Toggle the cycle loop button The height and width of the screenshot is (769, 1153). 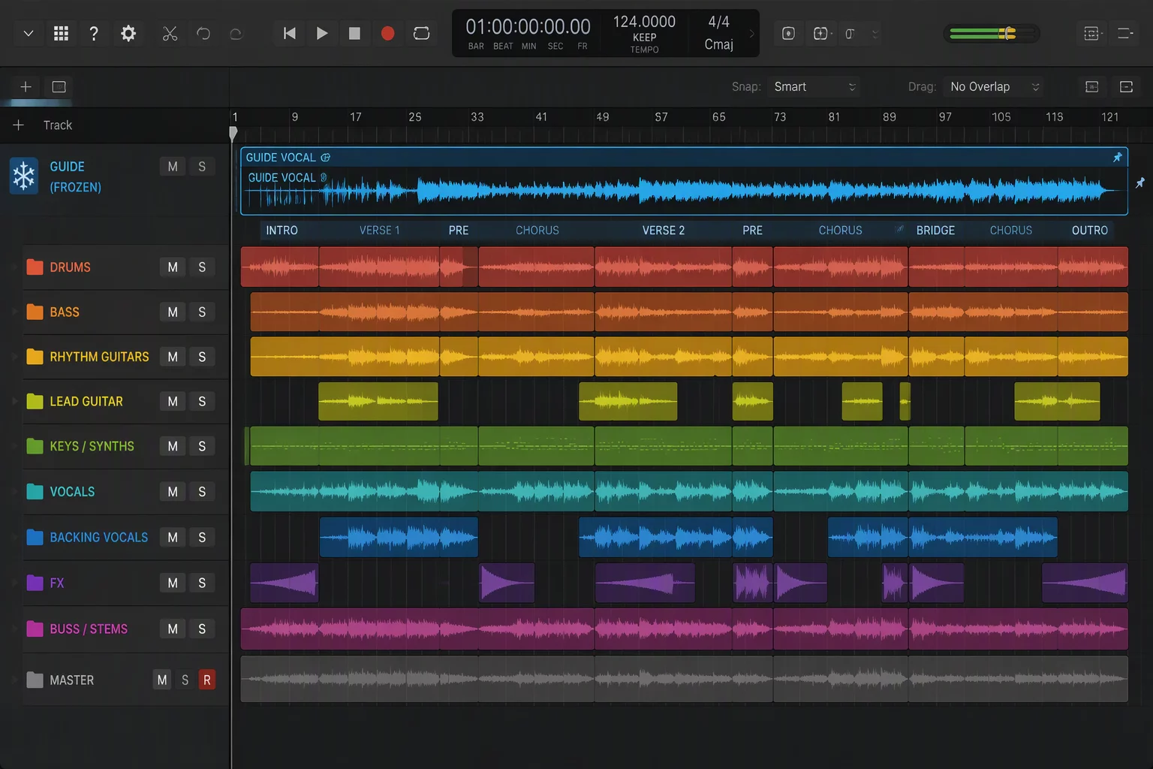(x=422, y=33)
